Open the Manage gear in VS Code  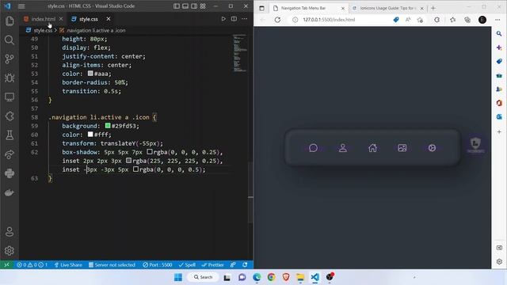tap(10, 251)
